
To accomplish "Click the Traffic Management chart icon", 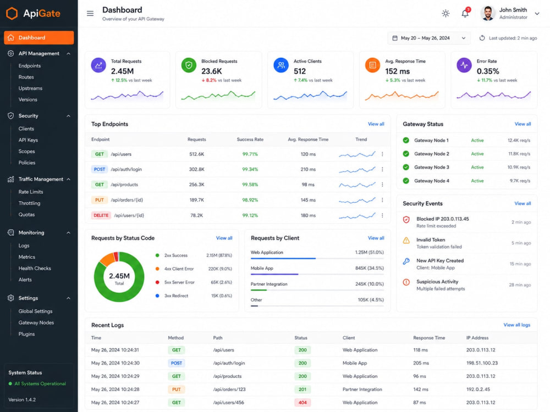I will point(11,180).
